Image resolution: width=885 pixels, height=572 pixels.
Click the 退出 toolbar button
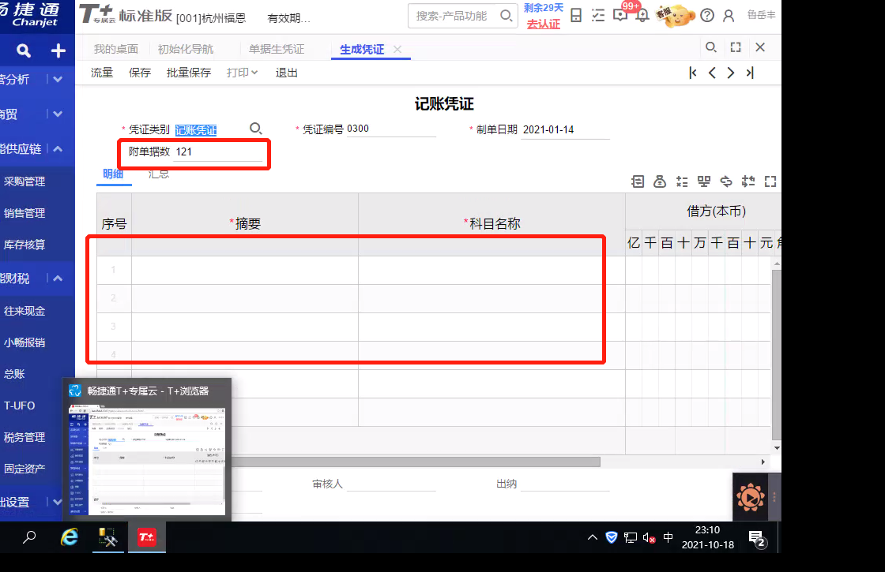286,73
